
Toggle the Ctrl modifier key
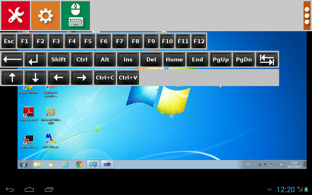click(x=82, y=59)
